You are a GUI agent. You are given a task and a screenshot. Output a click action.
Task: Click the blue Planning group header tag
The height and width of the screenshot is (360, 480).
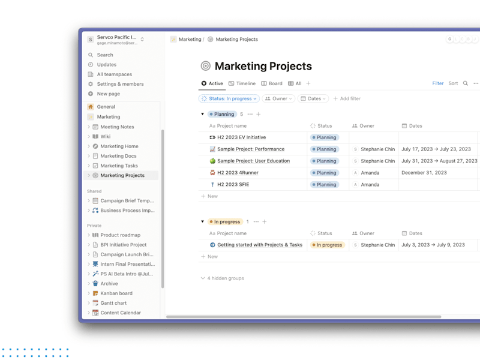[222, 114]
